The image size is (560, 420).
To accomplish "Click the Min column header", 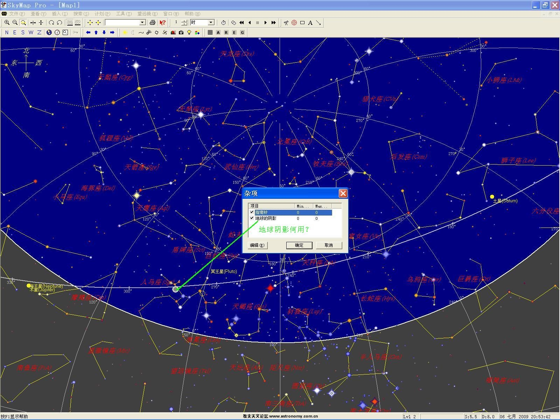I will coord(304,206).
